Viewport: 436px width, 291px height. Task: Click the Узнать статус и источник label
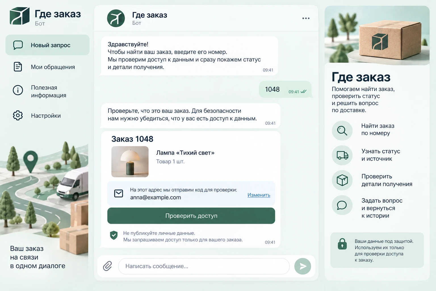click(x=381, y=155)
